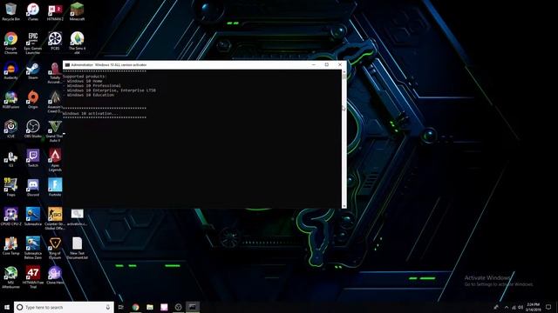The image size is (558, 313).
Task: Launch Subnautica Below Zero shortcut
Action: click(x=33, y=248)
